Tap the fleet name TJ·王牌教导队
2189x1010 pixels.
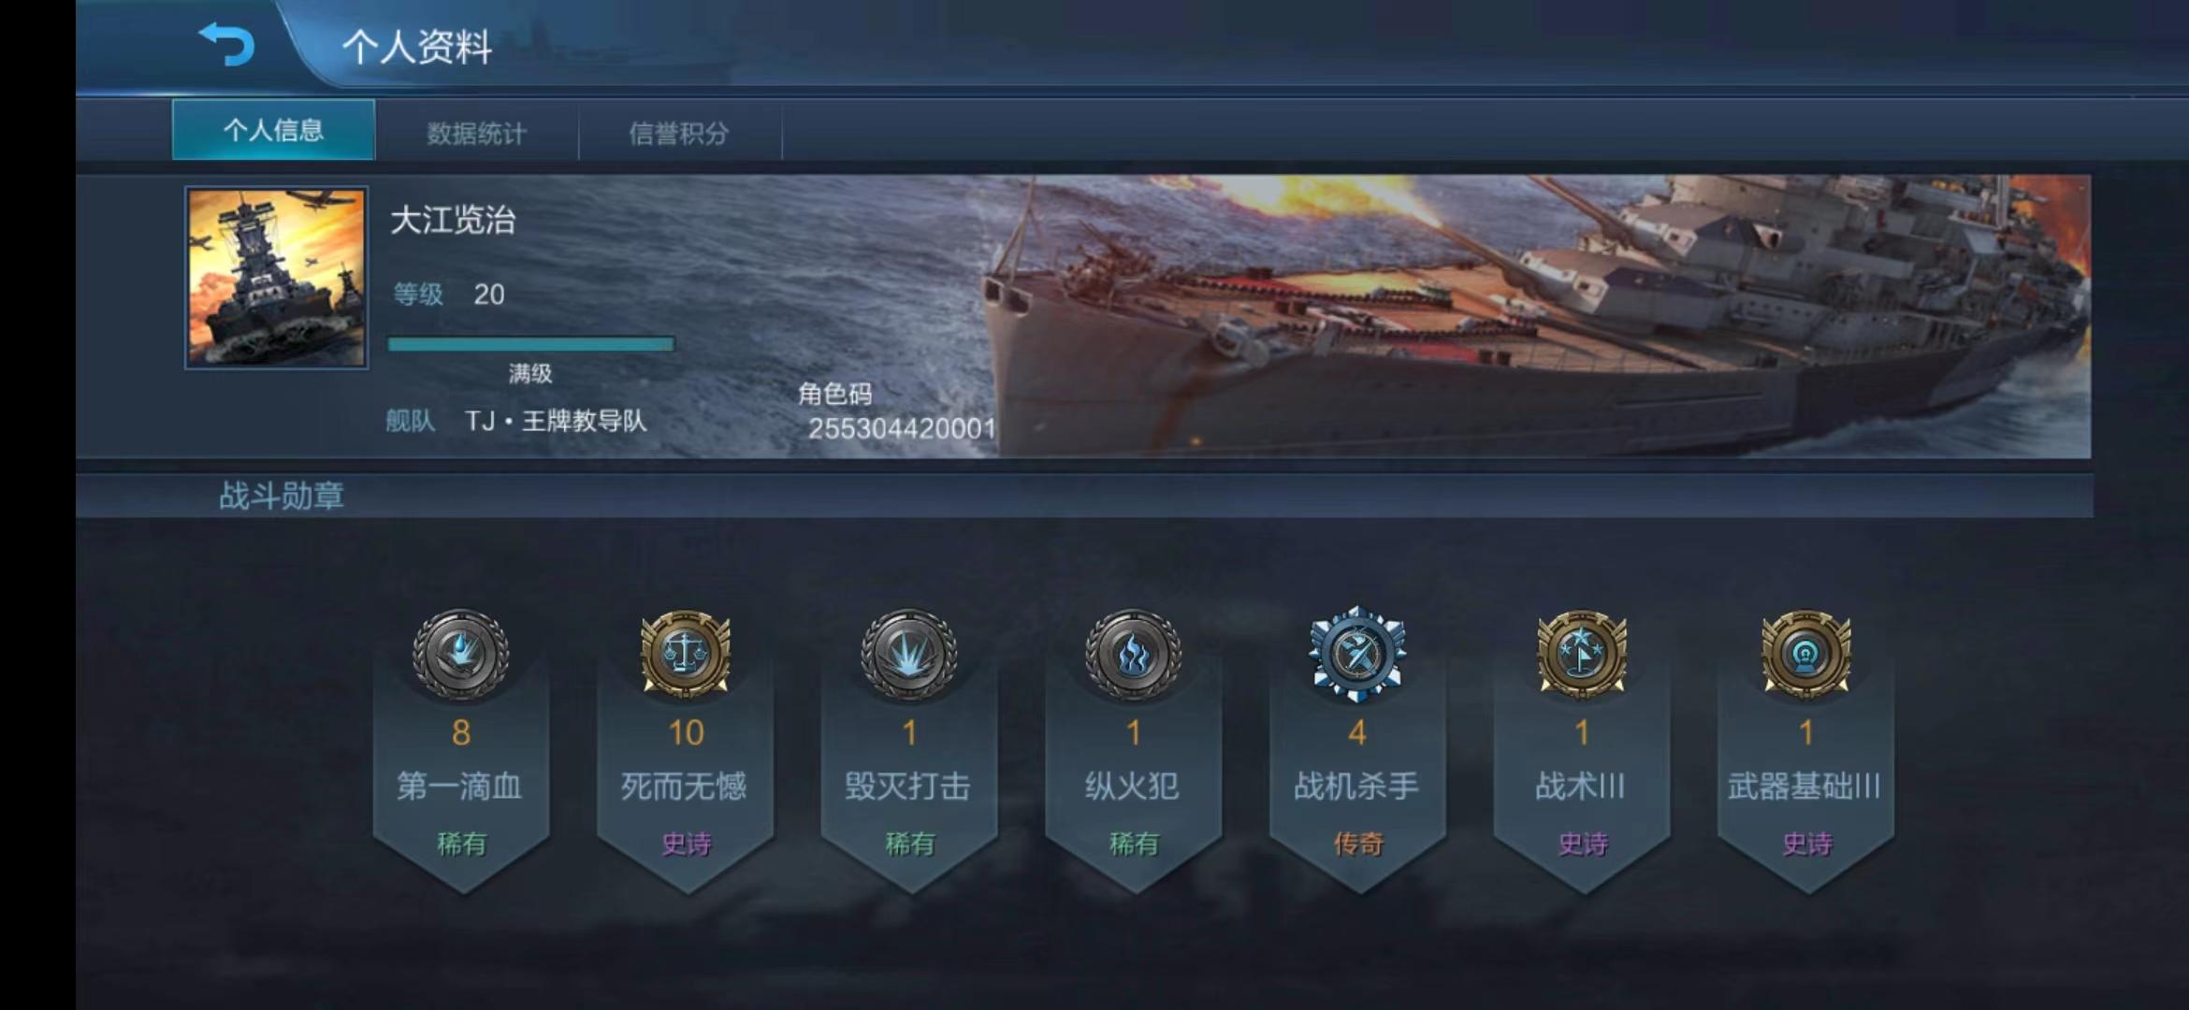click(556, 421)
